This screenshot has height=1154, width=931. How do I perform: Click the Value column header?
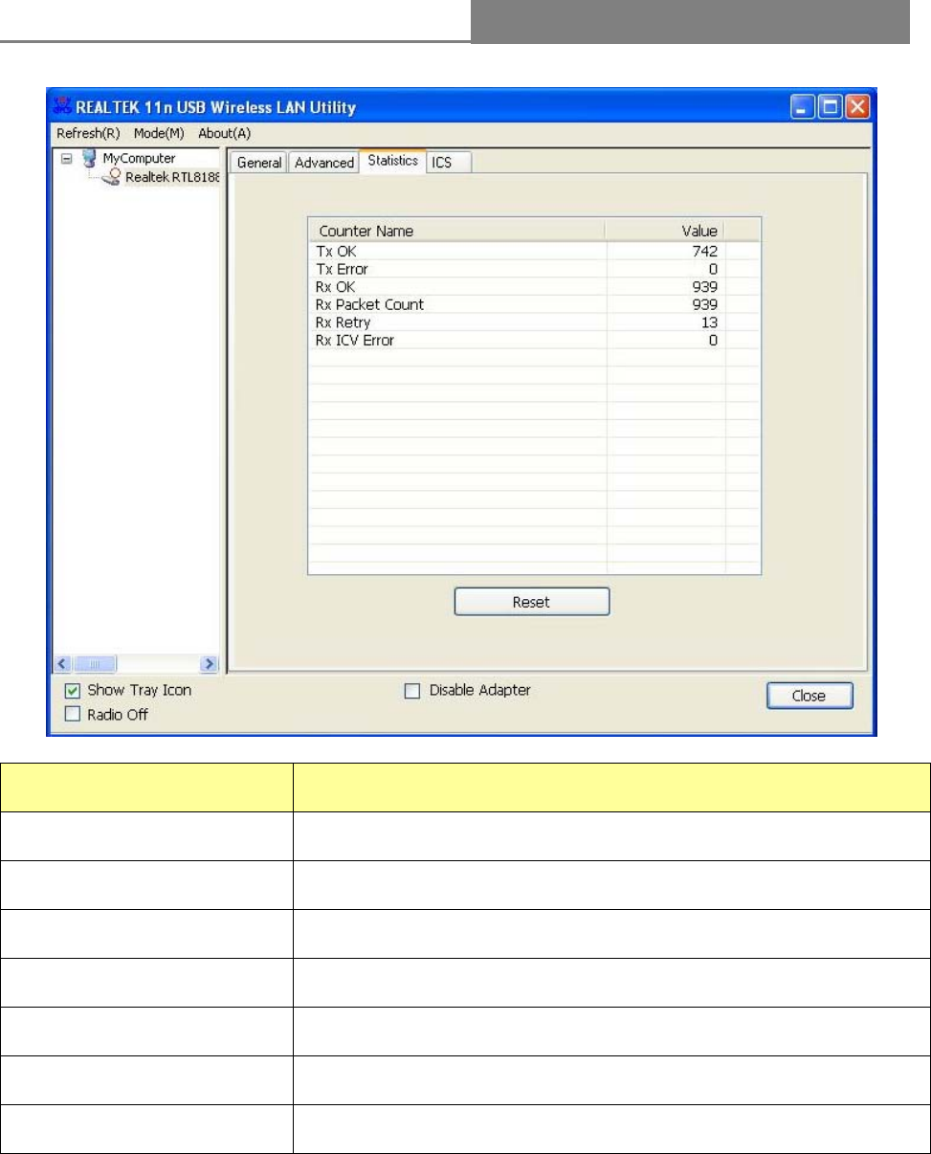(665, 231)
